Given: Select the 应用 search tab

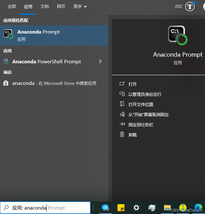Looking at the screenshot, I should pos(28,6).
